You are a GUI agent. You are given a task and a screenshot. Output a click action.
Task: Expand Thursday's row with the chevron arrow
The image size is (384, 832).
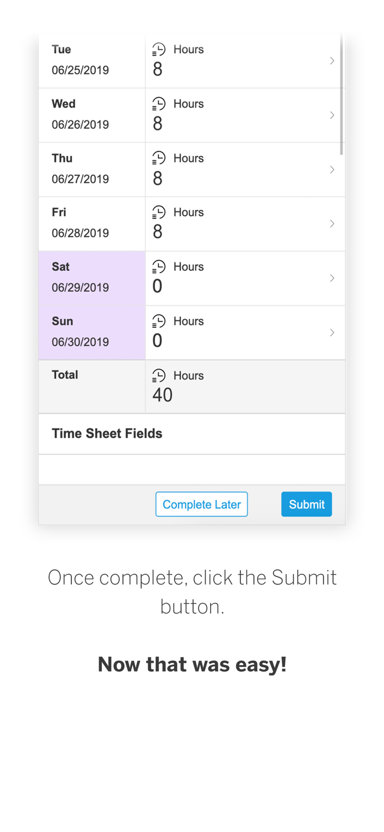click(332, 169)
